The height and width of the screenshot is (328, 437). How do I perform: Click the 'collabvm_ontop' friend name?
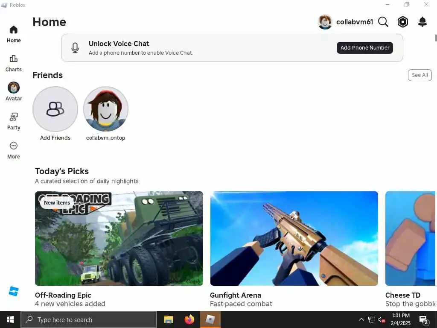tap(106, 138)
